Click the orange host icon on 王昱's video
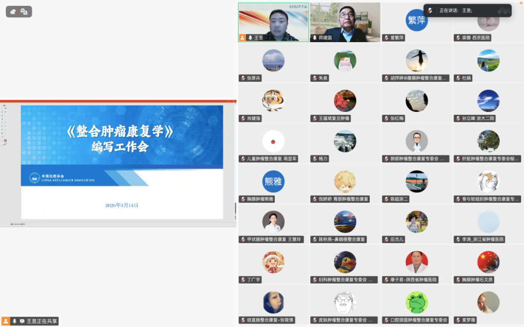The height and width of the screenshot is (327, 524). [x=242, y=38]
